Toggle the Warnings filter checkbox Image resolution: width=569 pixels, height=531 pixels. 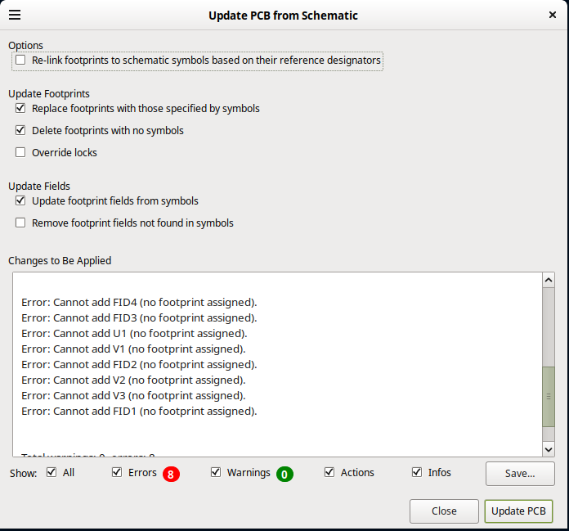pyautogui.click(x=216, y=472)
